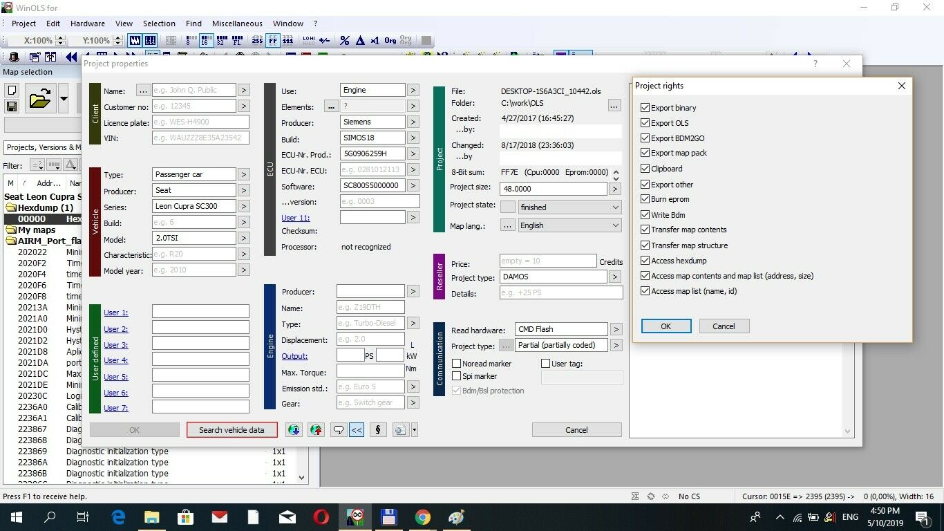Click the Output link in Engine section
This screenshot has width=944, height=531.
(x=294, y=356)
